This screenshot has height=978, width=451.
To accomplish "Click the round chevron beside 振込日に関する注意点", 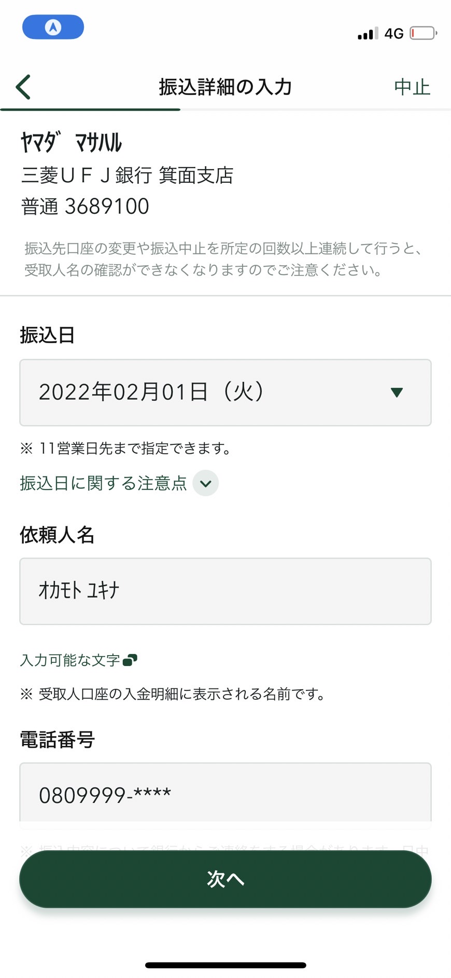I will 206,483.
